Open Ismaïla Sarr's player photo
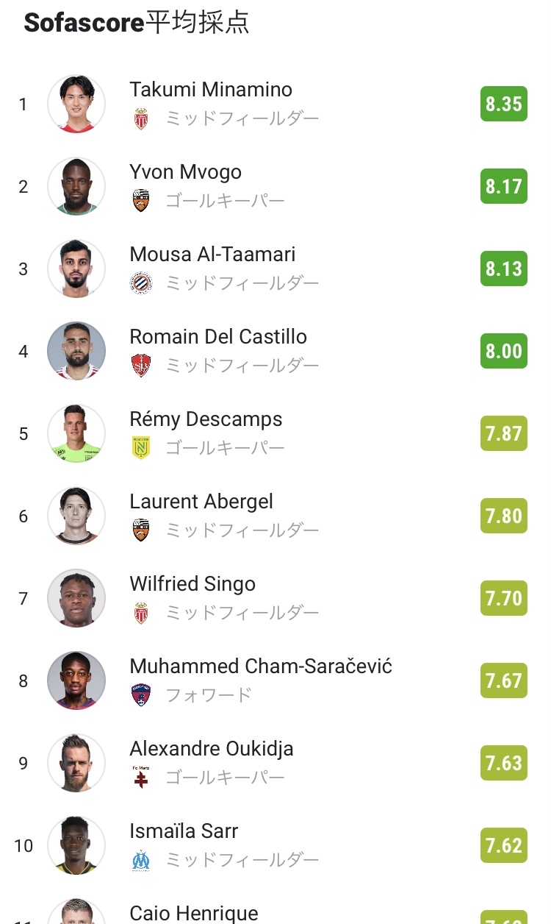551x924 pixels. (76, 845)
